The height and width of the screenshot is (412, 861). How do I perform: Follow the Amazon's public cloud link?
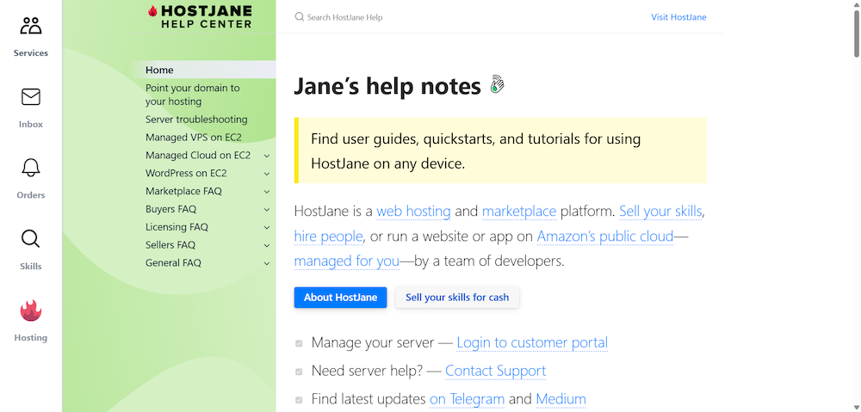click(x=605, y=237)
